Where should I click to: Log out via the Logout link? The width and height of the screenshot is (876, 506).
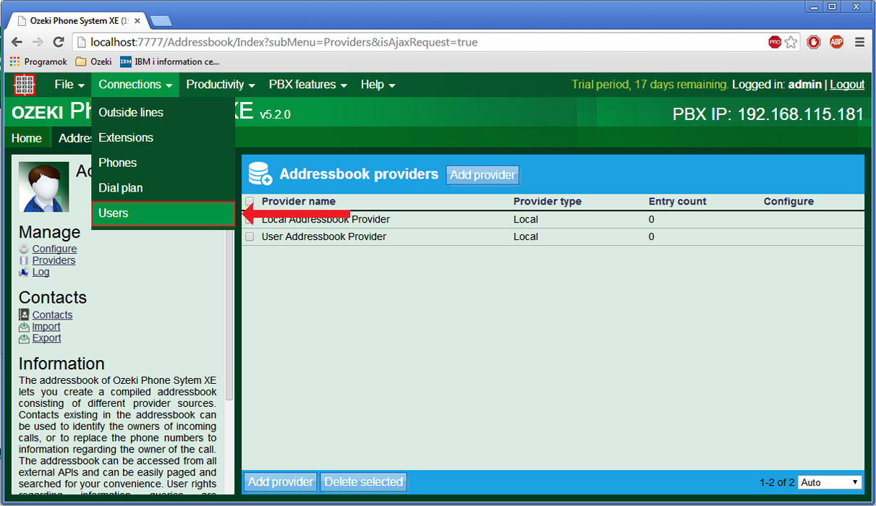tap(847, 85)
